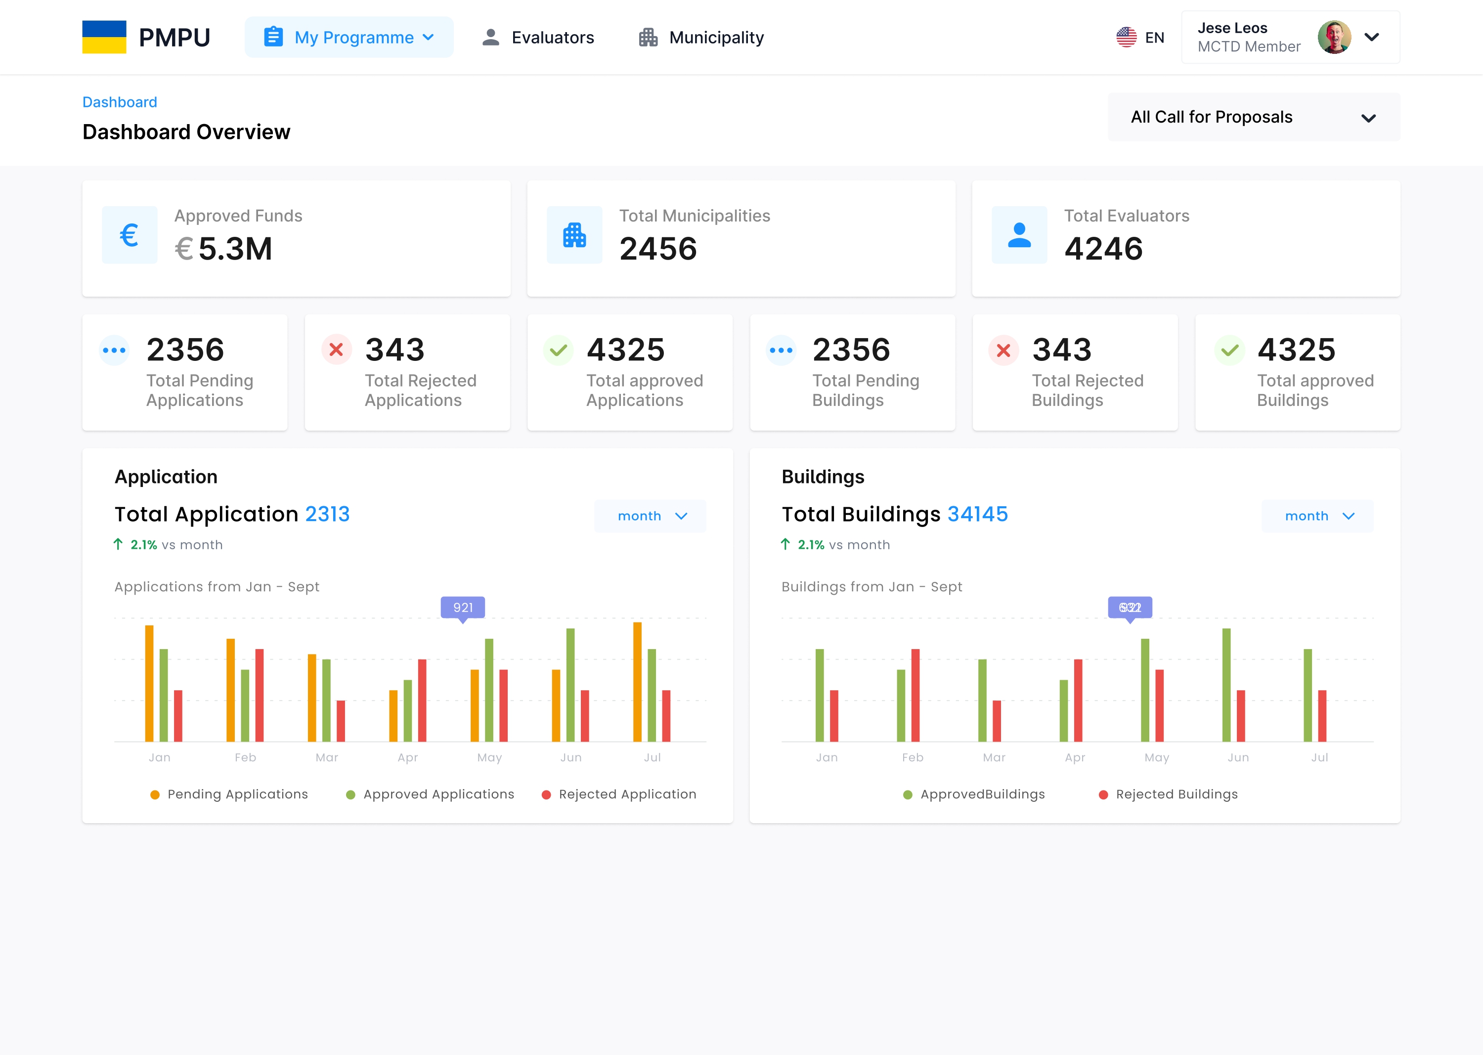1483x1055 pixels.
Task: Click the green check icon for approved Buildings
Action: click(1230, 351)
